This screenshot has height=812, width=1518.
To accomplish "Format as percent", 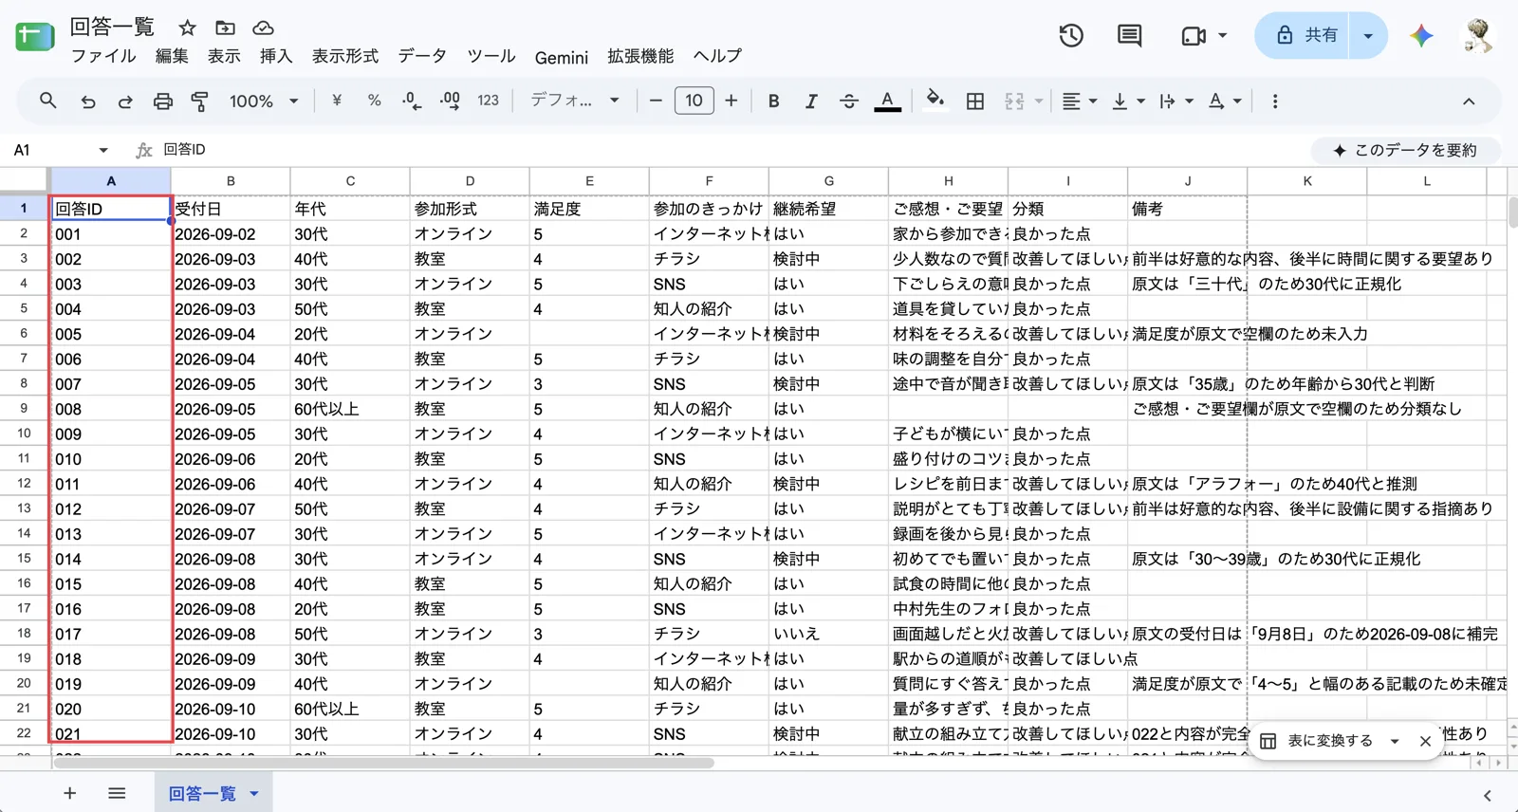I will (374, 101).
